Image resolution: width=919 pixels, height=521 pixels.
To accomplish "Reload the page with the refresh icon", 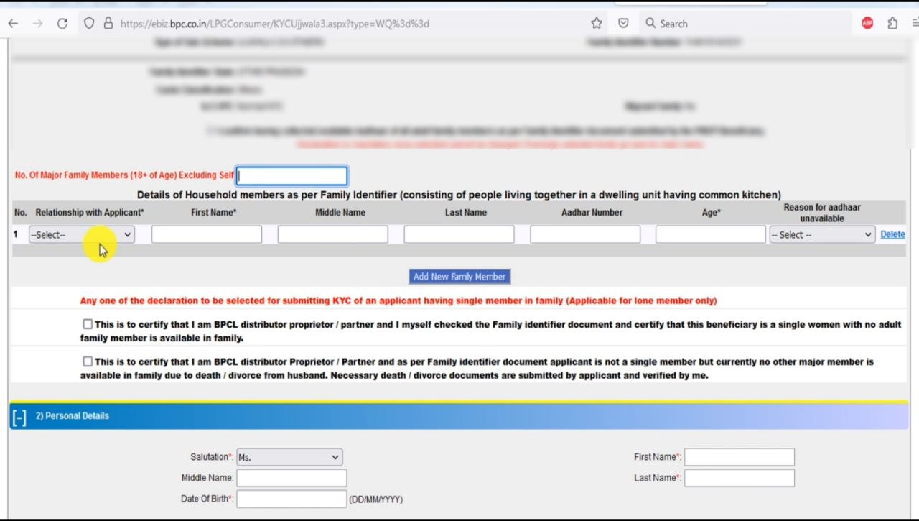I will [62, 24].
